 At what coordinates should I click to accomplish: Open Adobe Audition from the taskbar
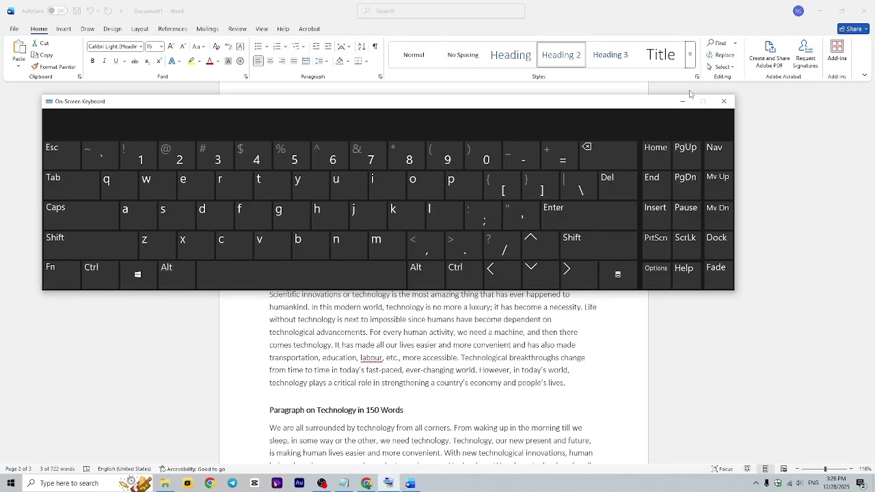point(299,484)
